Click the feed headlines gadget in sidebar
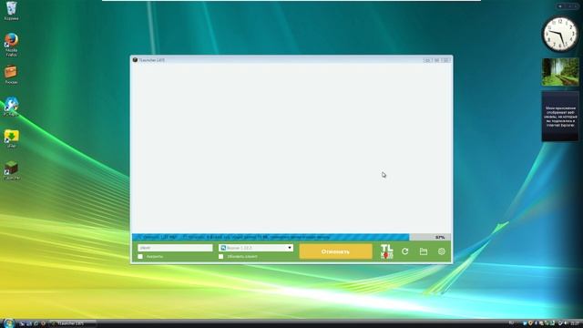The image size is (583, 328). pyautogui.click(x=560, y=117)
